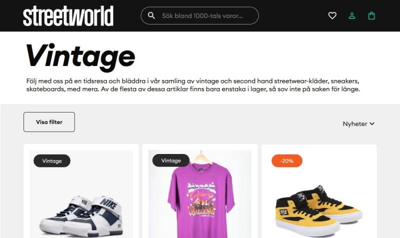Open the shopping bag cart
The width and height of the screenshot is (400, 238).
[371, 15]
